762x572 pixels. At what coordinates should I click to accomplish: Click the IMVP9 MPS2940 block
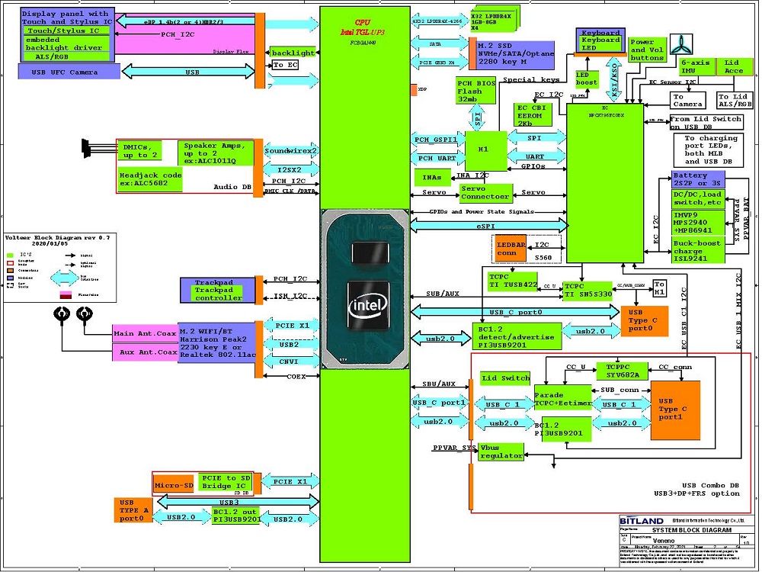(698, 223)
